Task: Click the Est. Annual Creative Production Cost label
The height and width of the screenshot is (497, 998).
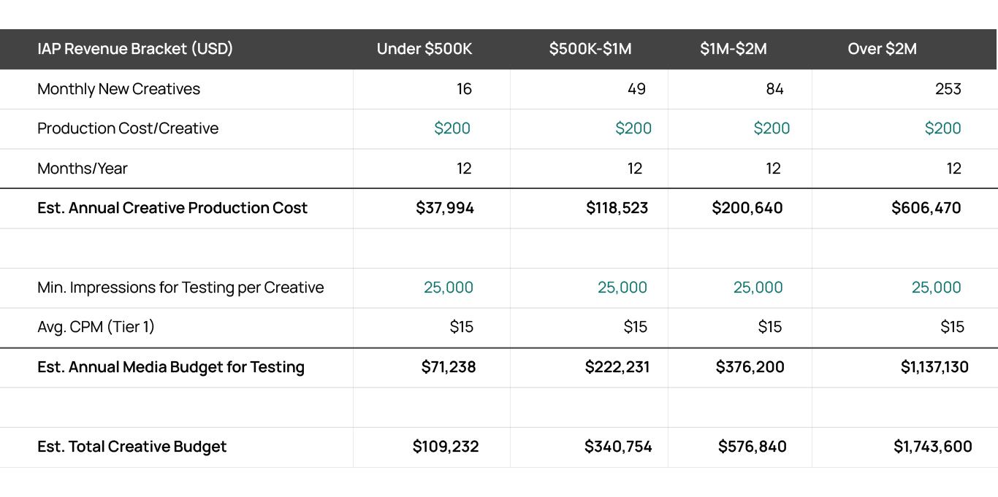Action: pos(172,208)
